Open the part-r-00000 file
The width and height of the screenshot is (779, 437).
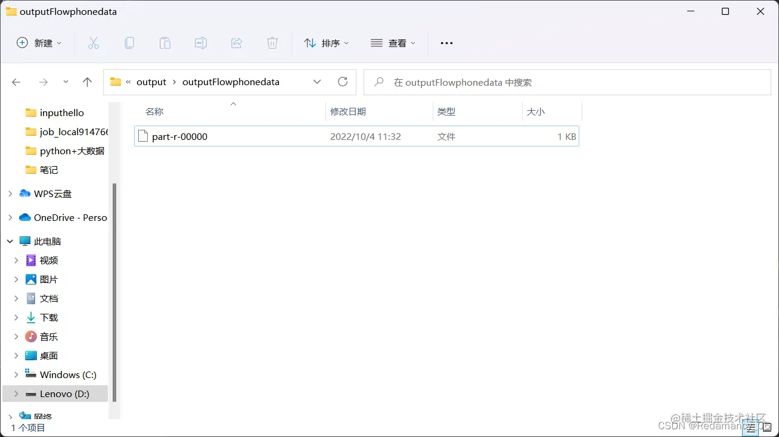tap(179, 136)
